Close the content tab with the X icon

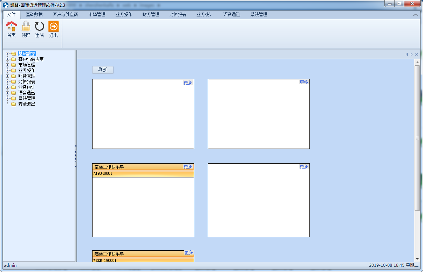tap(417, 55)
